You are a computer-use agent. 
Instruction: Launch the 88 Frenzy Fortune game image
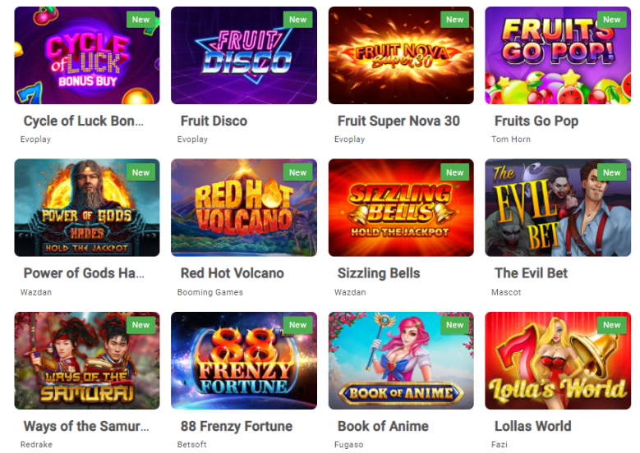[243, 360]
